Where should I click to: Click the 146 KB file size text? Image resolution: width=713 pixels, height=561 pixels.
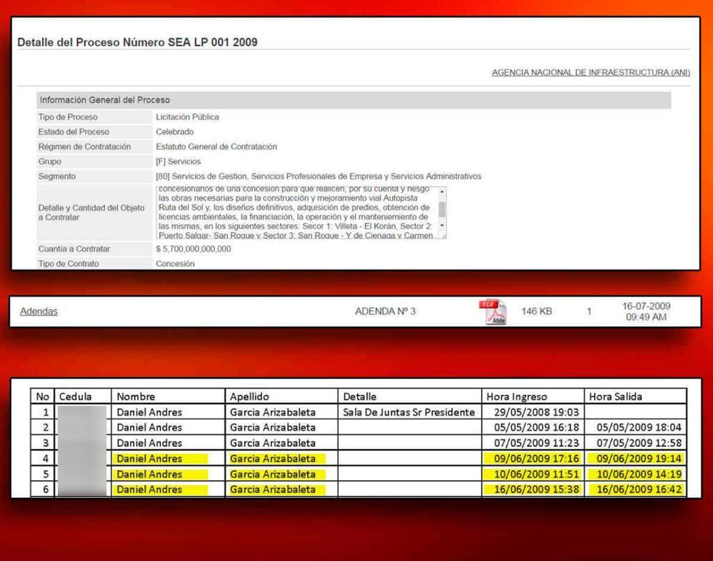536,311
